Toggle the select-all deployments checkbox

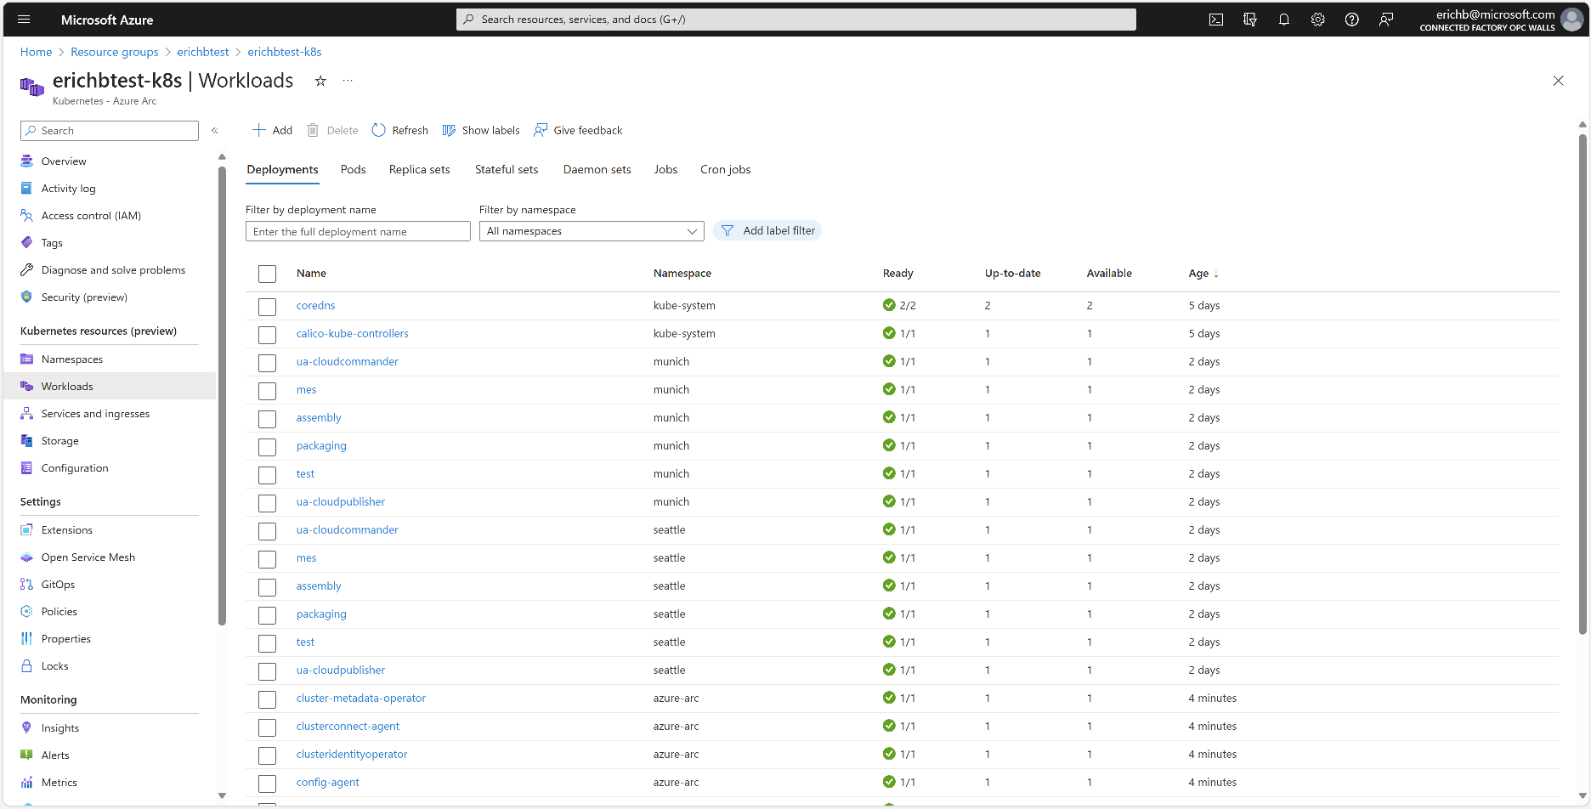268,274
